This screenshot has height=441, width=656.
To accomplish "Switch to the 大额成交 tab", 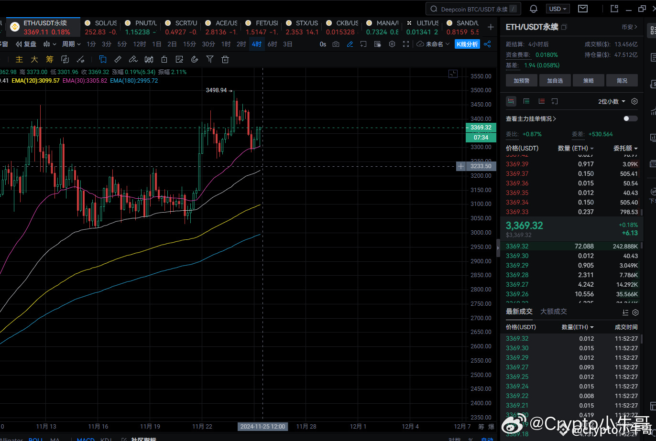I will tap(553, 311).
